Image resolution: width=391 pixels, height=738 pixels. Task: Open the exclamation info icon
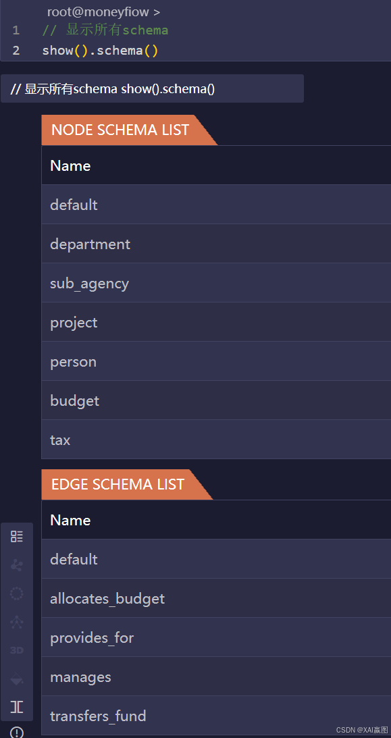(x=17, y=733)
